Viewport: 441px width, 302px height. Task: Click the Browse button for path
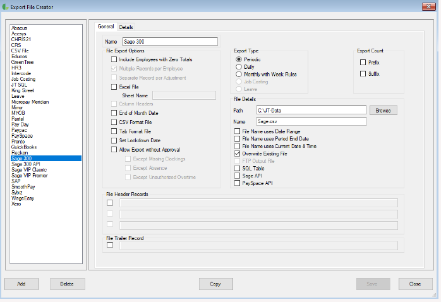click(384, 111)
